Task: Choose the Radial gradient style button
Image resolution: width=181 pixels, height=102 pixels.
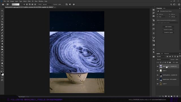Action: pos(27,5)
